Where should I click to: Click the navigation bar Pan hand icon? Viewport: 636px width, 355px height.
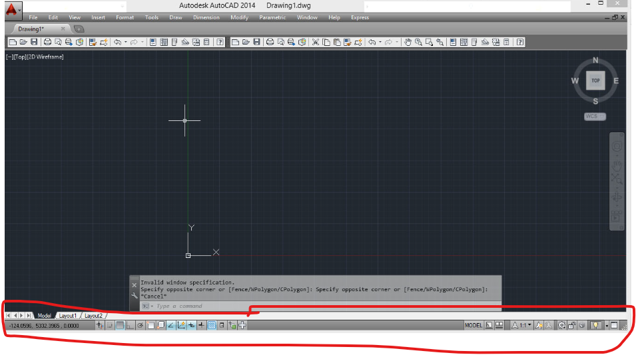(617, 165)
